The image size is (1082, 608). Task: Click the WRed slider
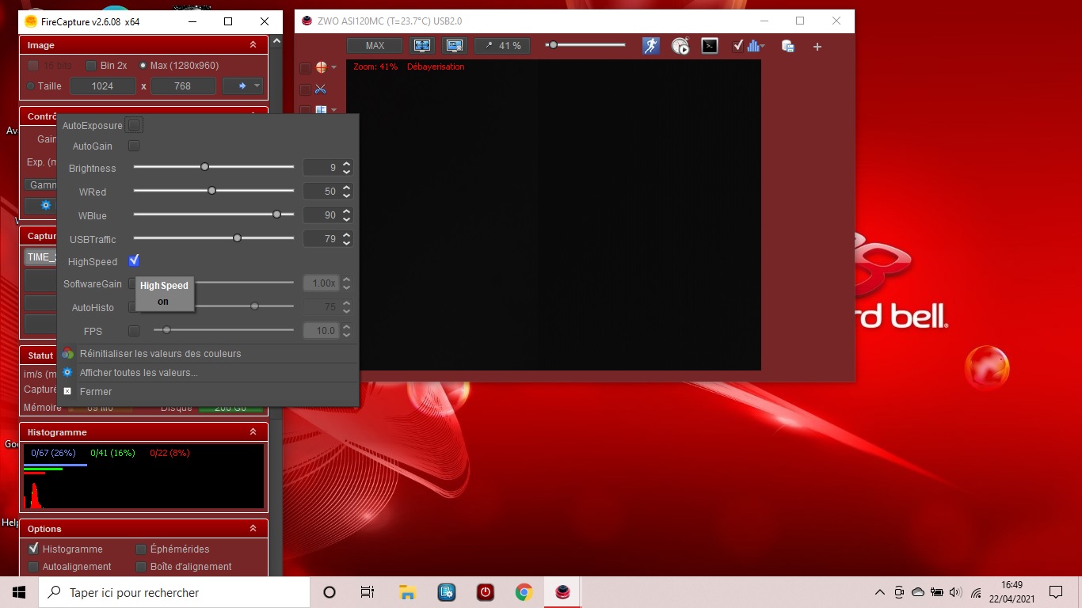(x=214, y=191)
